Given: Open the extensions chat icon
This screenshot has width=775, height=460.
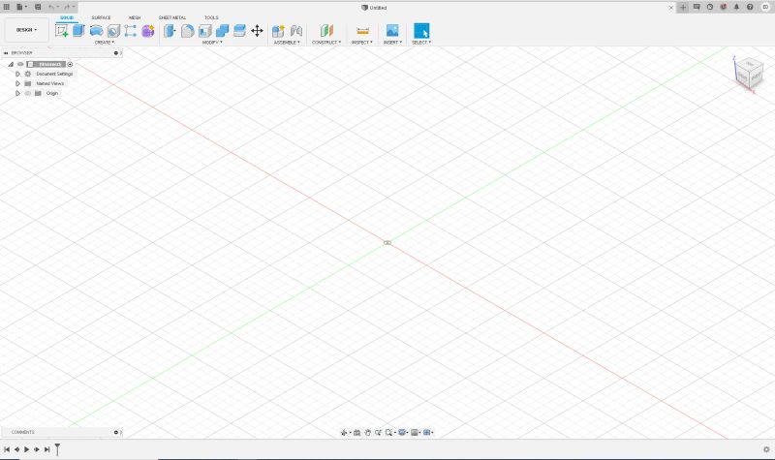Looking at the screenshot, I should [x=697, y=7].
